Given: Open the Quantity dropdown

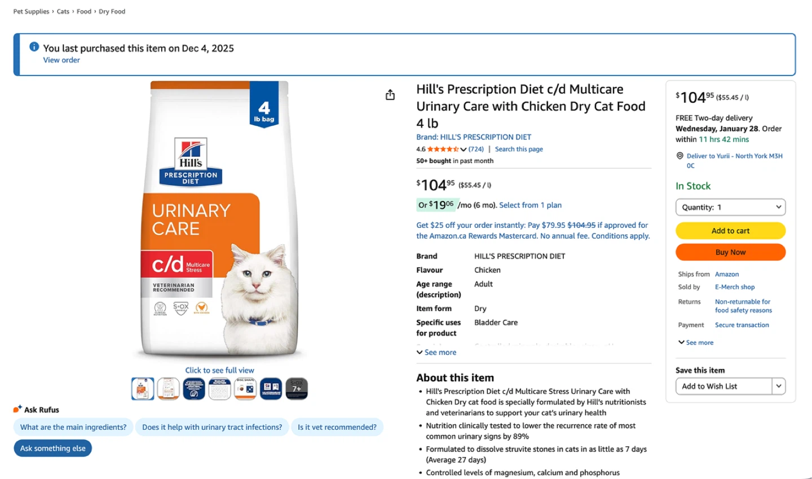Looking at the screenshot, I should pyautogui.click(x=730, y=207).
